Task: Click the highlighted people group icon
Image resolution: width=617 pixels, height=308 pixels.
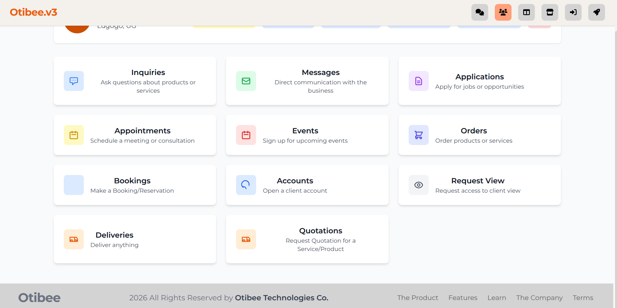Action: (503, 12)
